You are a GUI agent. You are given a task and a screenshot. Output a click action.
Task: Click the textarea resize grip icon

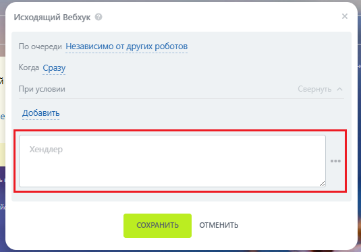(322, 183)
